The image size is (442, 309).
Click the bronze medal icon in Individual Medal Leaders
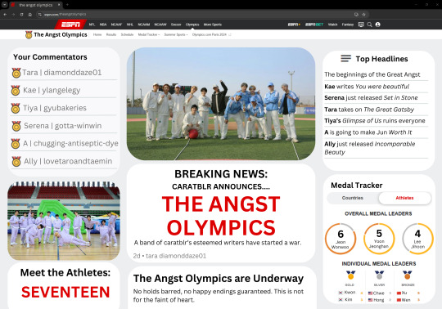tap(407, 275)
